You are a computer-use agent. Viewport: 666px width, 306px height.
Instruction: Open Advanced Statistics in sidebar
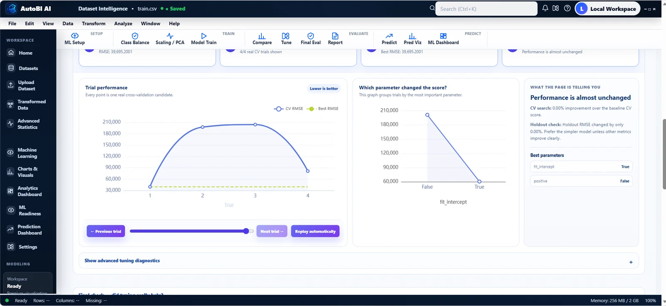click(28, 124)
